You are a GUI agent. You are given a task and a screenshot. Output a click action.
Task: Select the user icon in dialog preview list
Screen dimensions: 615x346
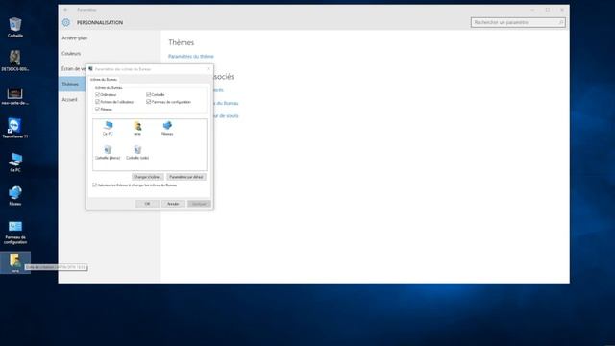point(137,128)
